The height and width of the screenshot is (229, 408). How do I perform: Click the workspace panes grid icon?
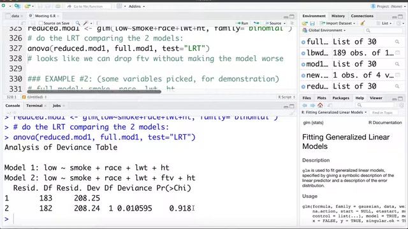(119, 6)
